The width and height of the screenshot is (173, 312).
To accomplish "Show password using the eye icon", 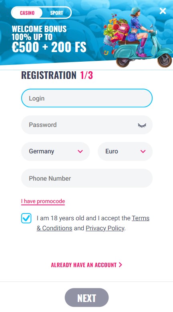I will click(x=142, y=125).
